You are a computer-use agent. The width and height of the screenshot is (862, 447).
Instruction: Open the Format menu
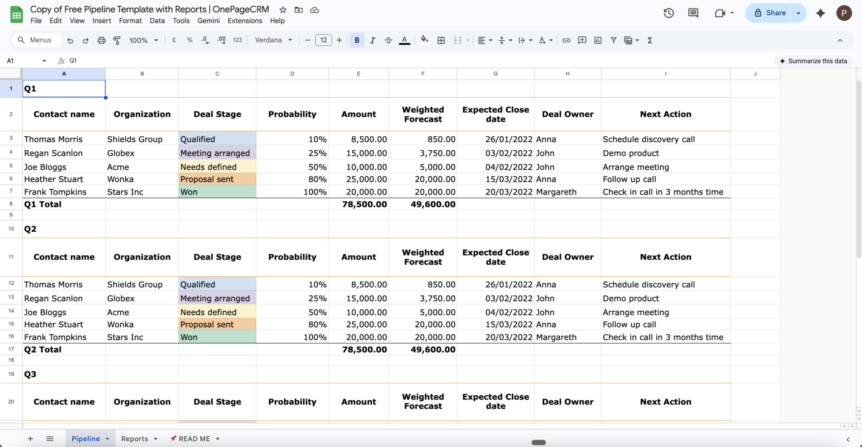130,21
